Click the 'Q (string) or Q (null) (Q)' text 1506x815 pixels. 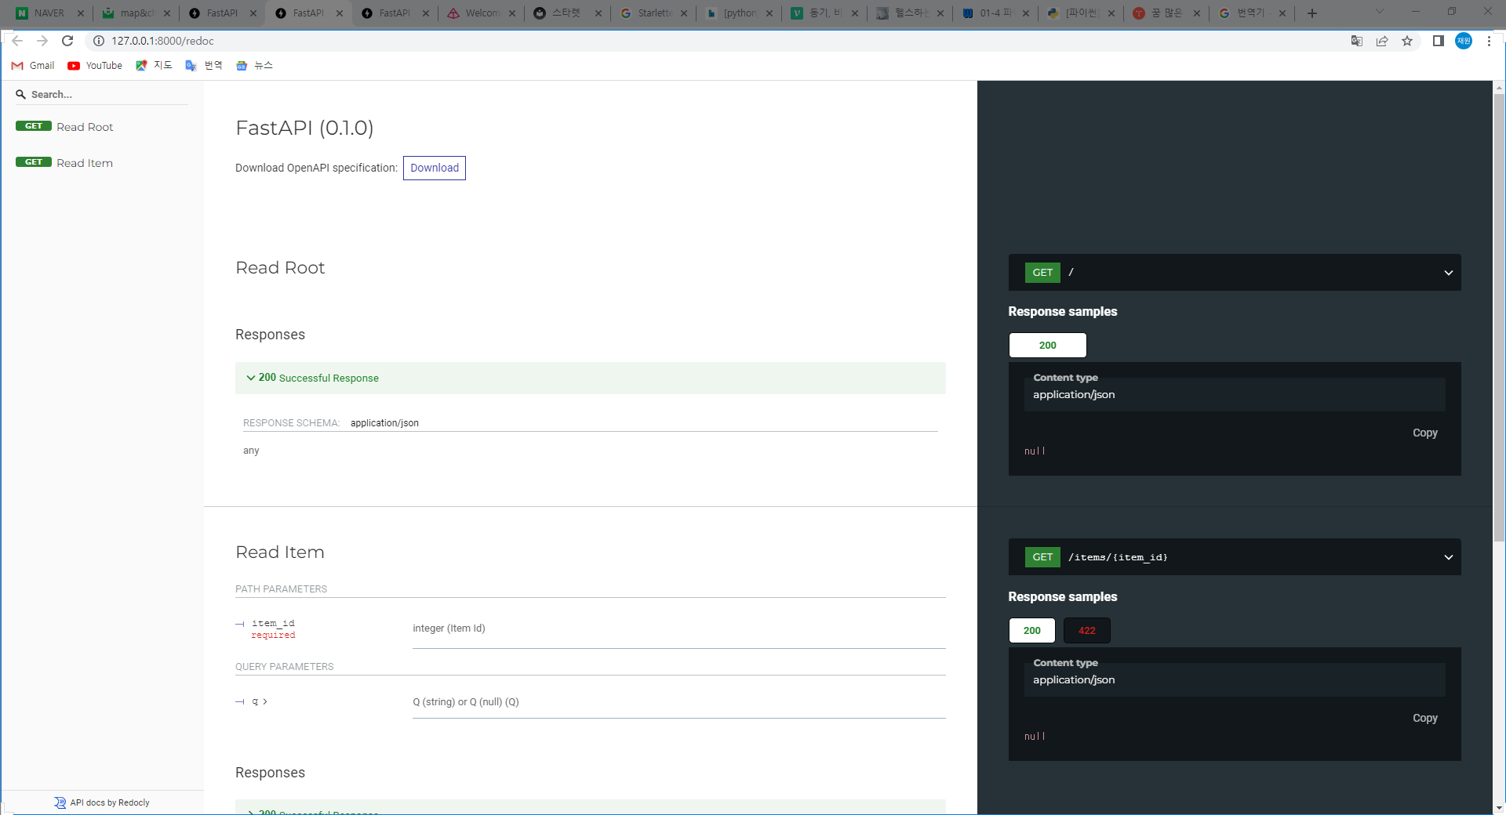pos(466,702)
